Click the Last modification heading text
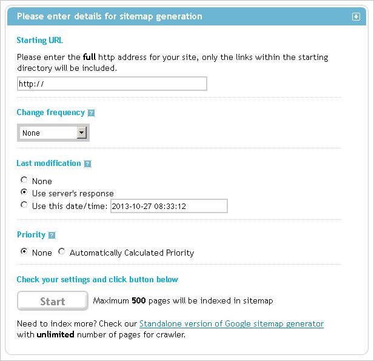Viewport: 374px width, 361px height. coord(48,163)
